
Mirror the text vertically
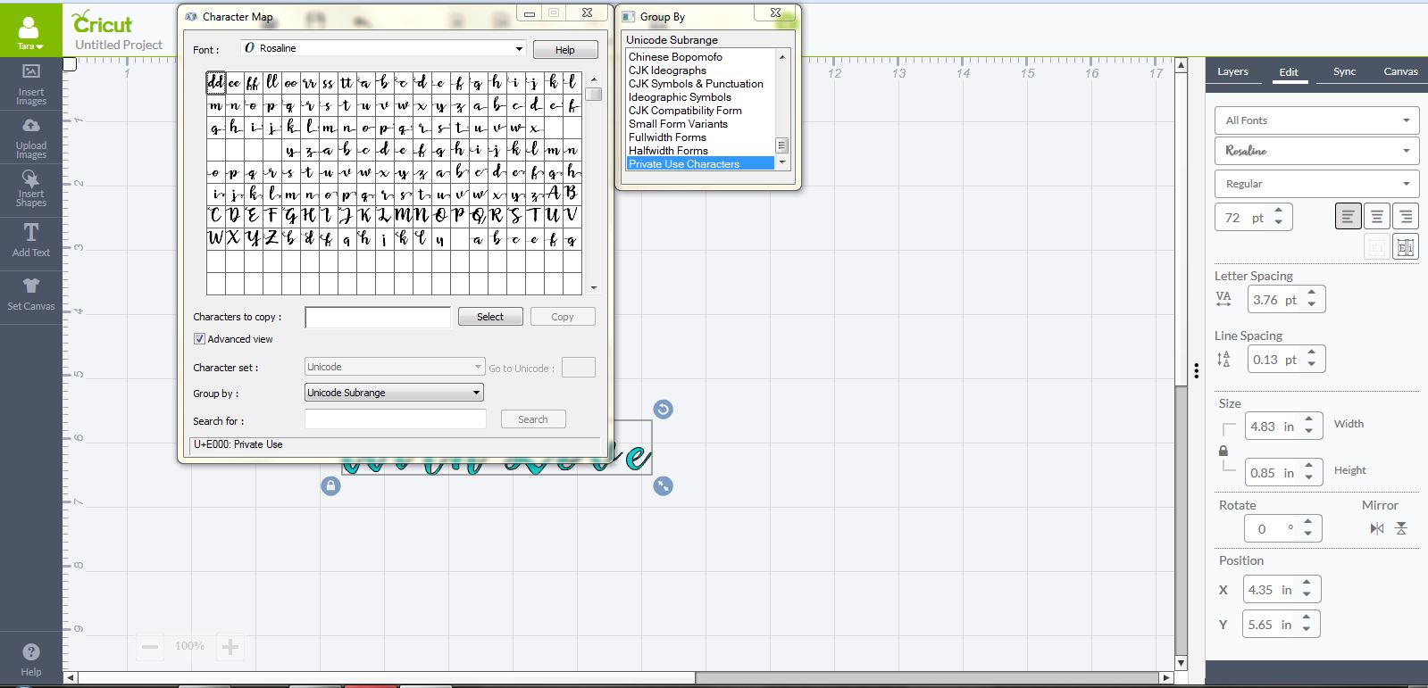tap(1401, 528)
